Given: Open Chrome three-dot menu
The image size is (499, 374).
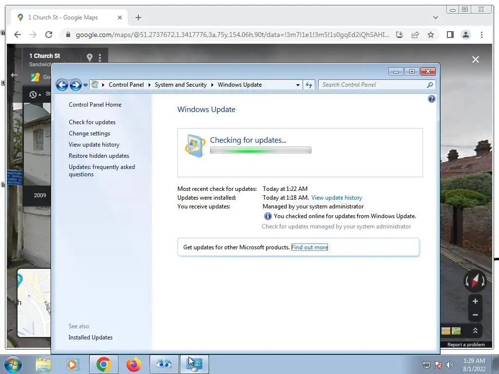Looking at the screenshot, I should tap(481, 35).
